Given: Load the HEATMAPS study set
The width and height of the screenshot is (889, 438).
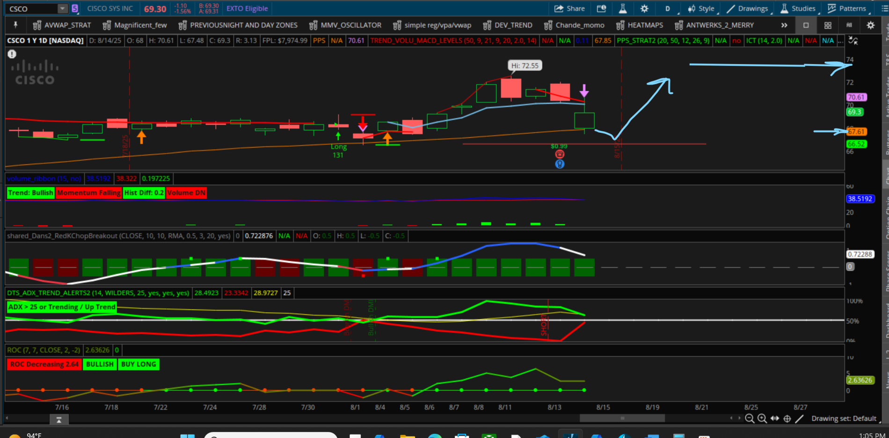Looking at the screenshot, I should point(640,25).
